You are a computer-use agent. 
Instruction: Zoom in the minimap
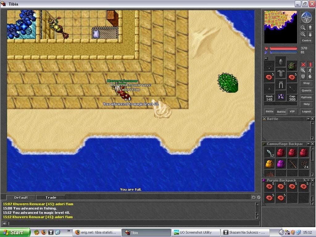tap(303, 34)
